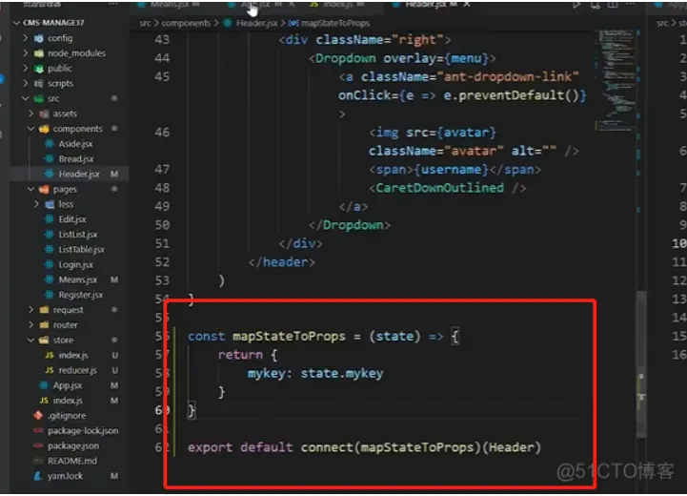Image resolution: width=687 pixels, height=496 pixels.
Task: Open Header.jsx in the explorer
Action: (x=79, y=175)
